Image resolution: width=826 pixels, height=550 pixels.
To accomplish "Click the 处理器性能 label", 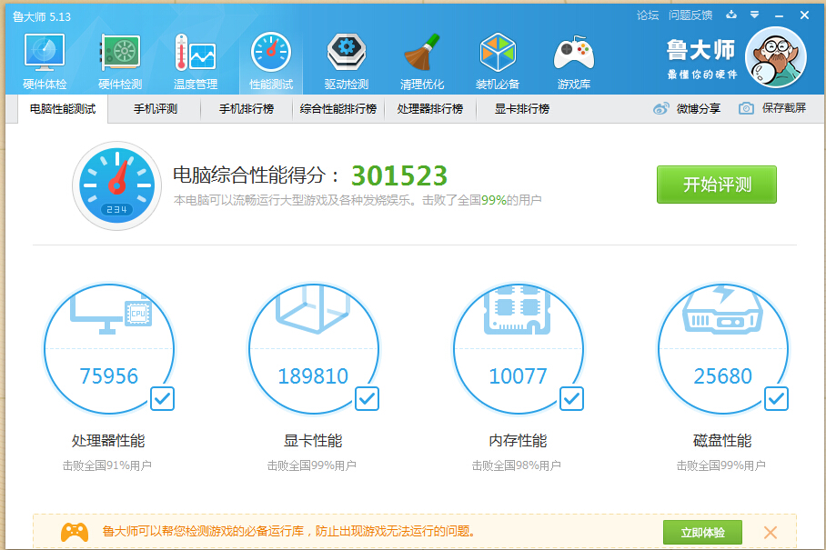I will [x=108, y=441].
